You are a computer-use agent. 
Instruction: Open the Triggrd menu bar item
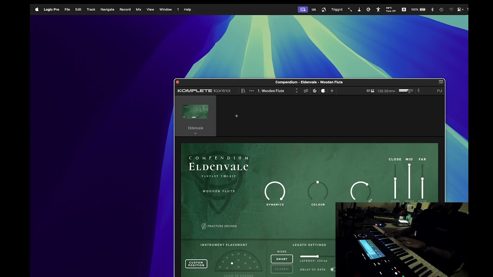tap(337, 9)
